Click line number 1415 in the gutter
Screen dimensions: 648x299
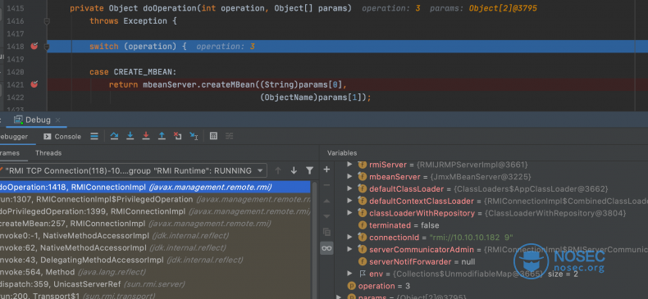coord(16,8)
